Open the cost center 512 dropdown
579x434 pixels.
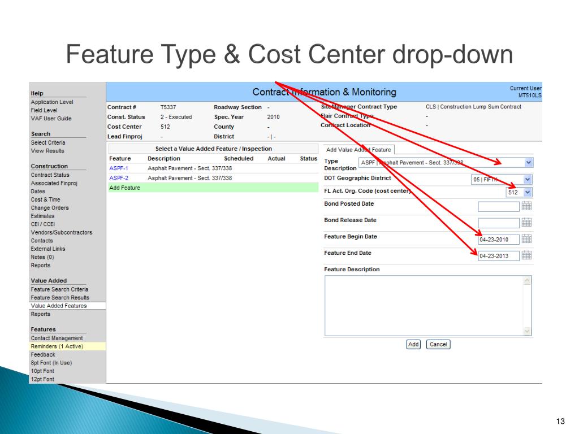(528, 192)
